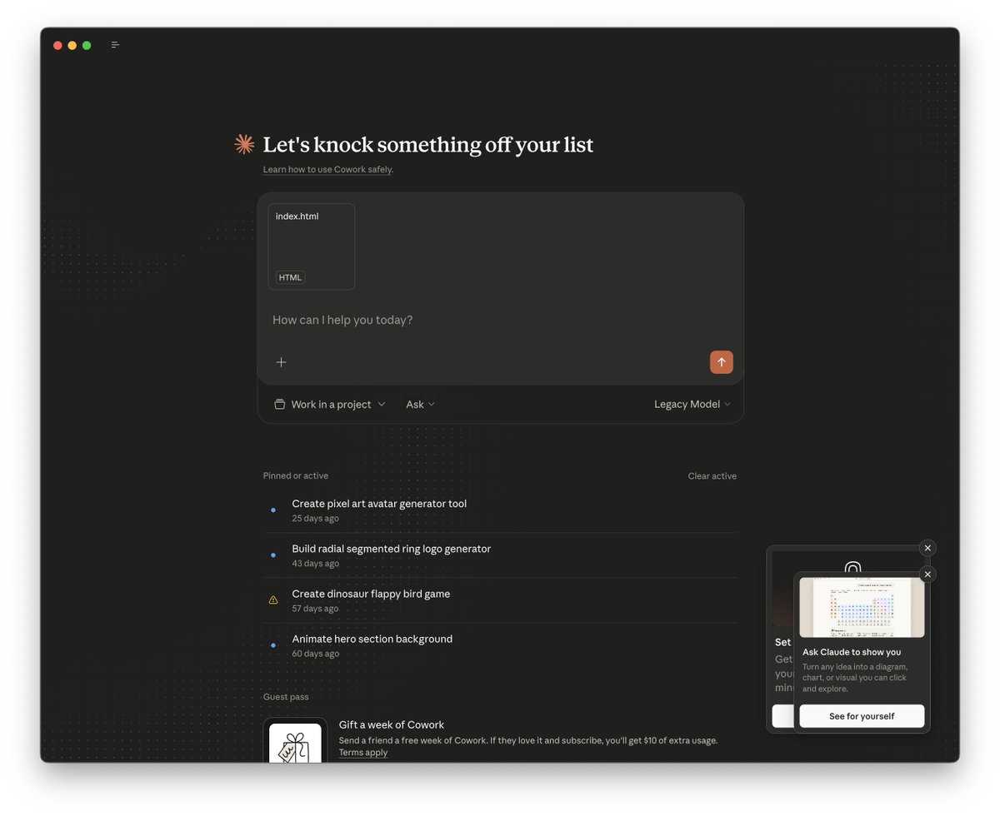
Task: Click Gift a week of Cowork heading
Action: coord(392,724)
